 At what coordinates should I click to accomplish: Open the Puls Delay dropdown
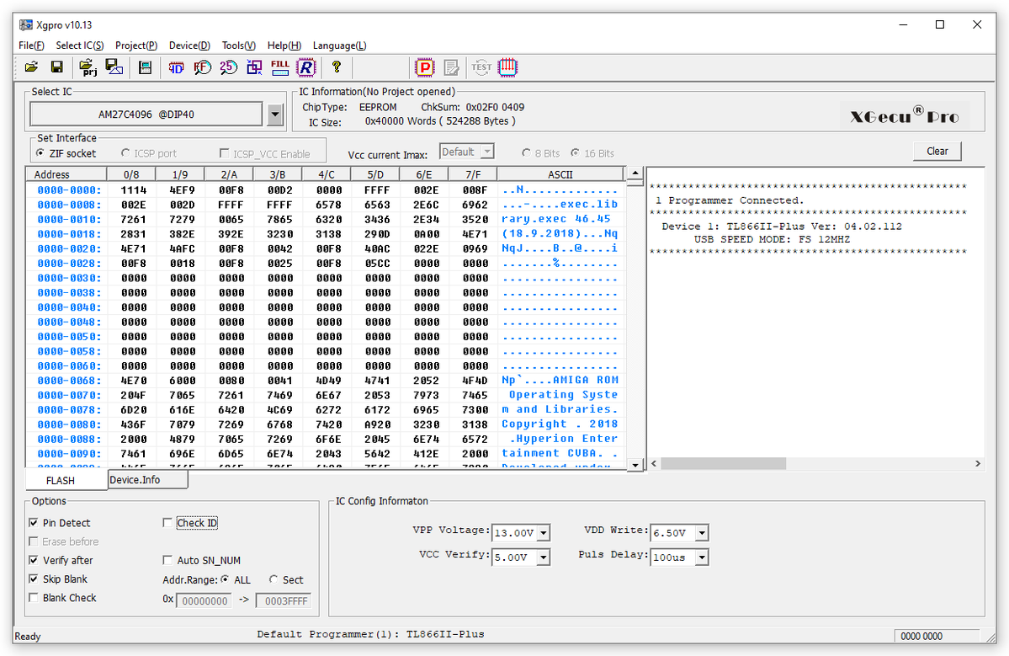pyautogui.click(x=702, y=557)
